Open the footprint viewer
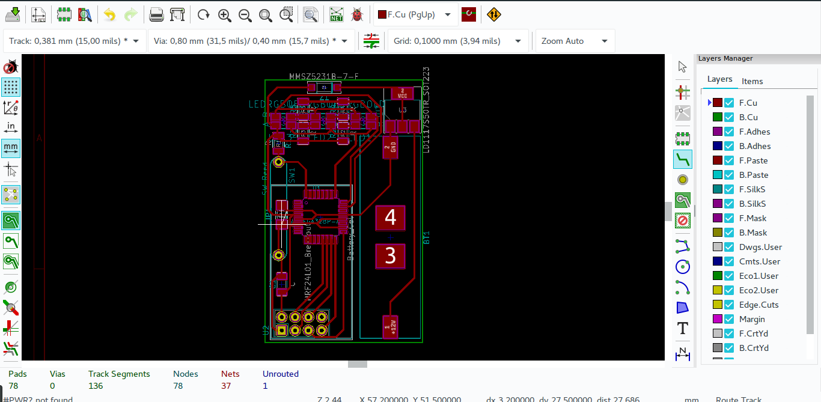The image size is (821, 402). pos(85,14)
